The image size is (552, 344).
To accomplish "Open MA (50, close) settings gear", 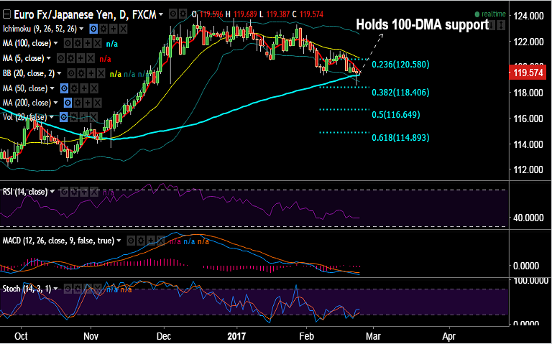I will (x=74, y=88).
